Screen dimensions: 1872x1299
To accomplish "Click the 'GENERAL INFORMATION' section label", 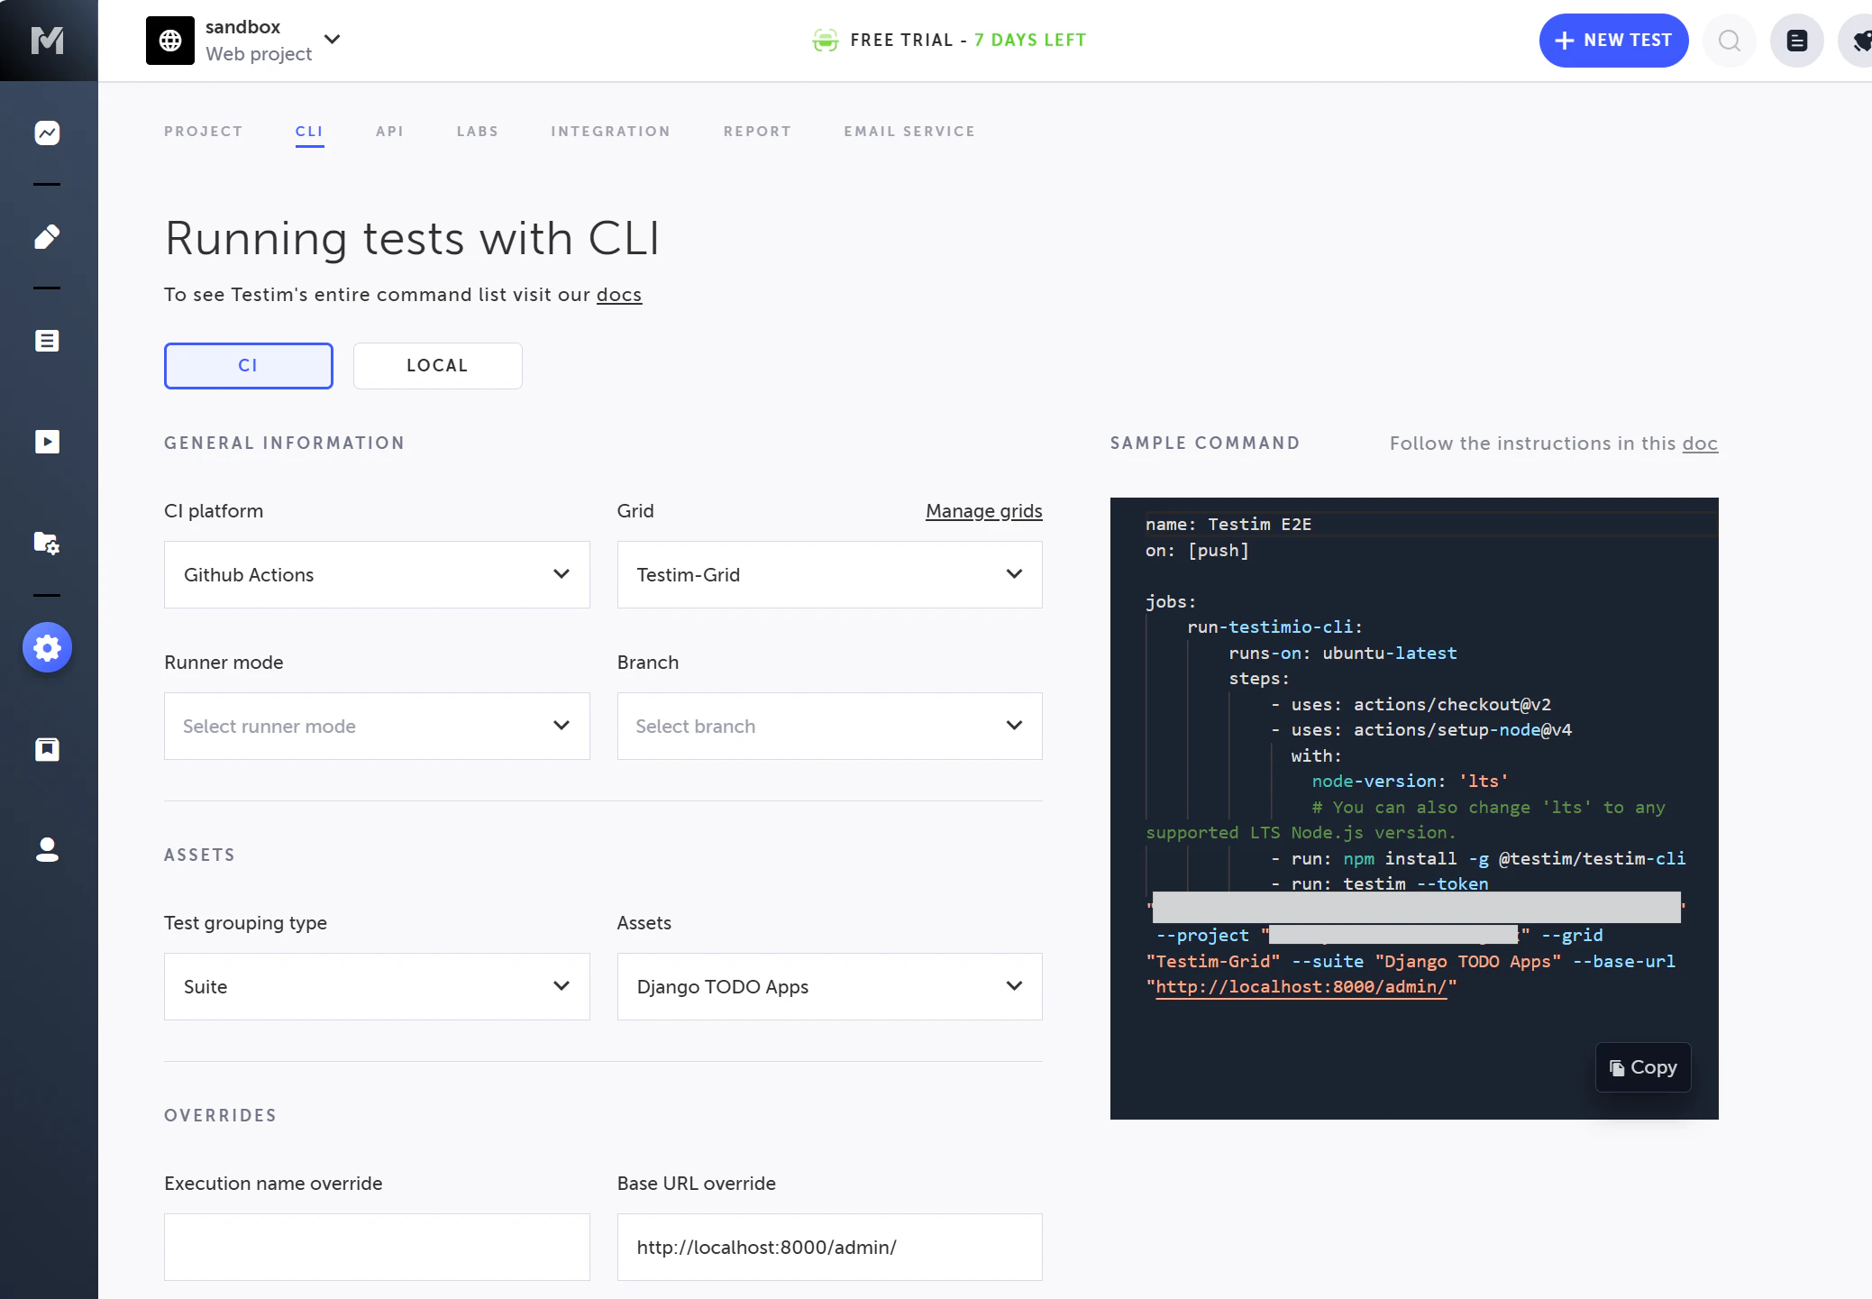I will click(285, 444).
